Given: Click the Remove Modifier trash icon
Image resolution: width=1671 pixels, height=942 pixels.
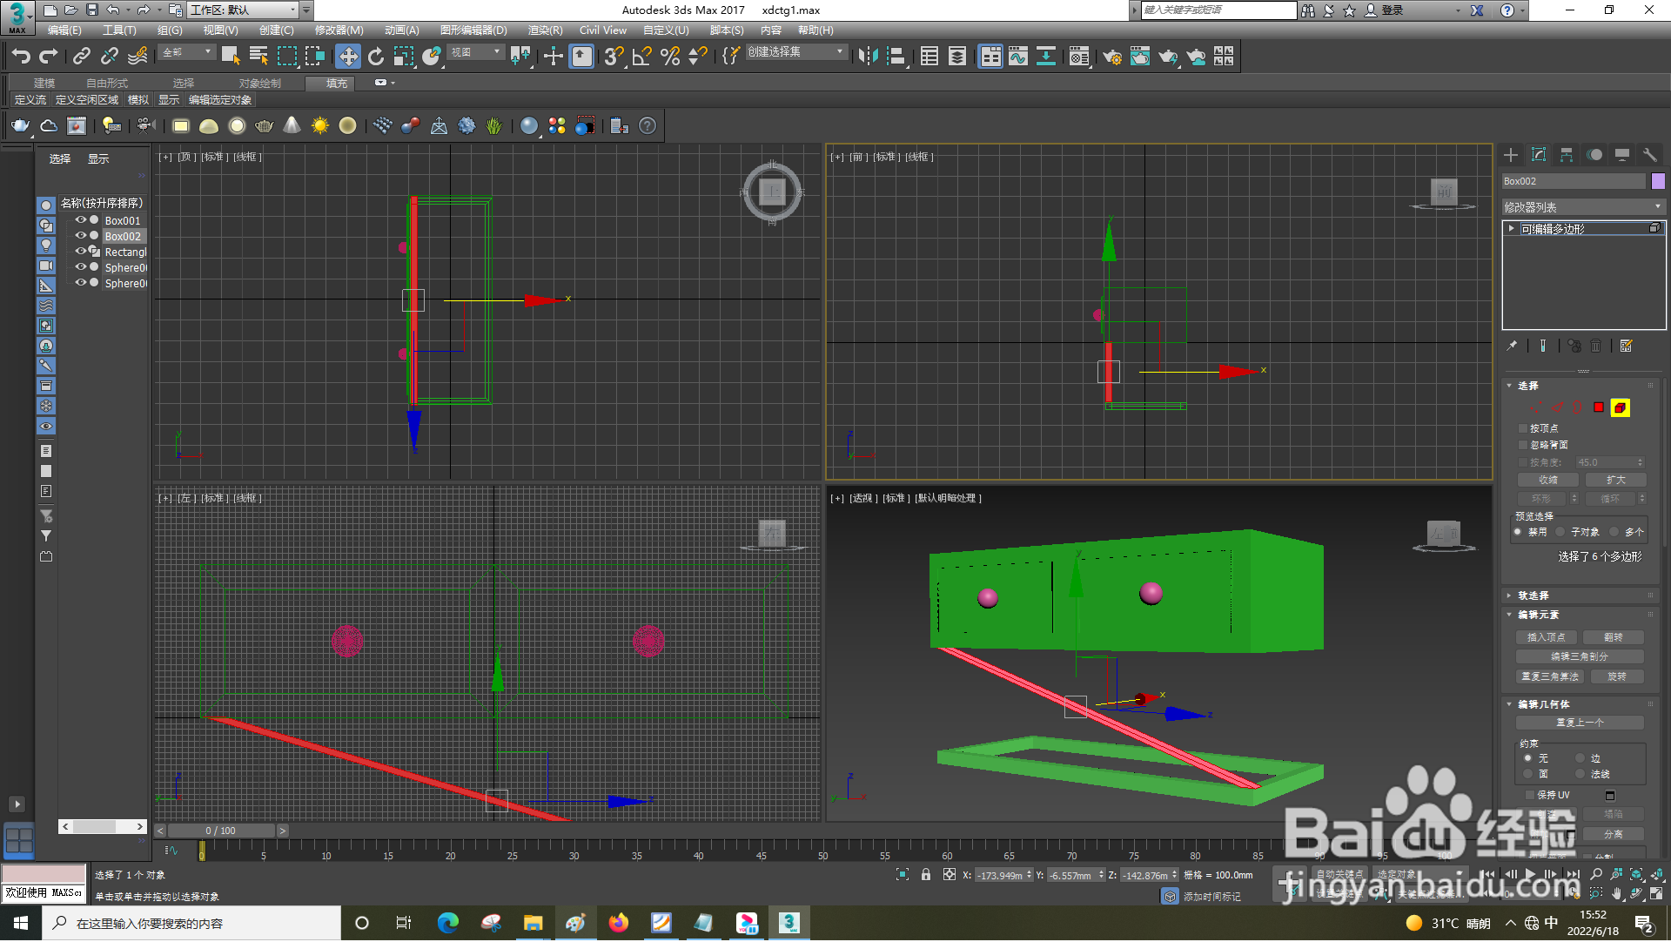Looking at the screenshot, I should point(1596,347).
